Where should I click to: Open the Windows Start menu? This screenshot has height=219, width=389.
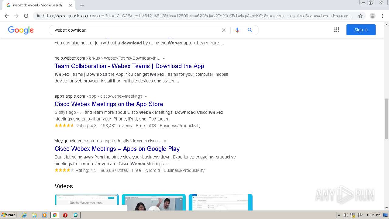coord(9,215)
